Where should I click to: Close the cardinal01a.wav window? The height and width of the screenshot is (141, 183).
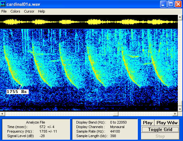pos(178,4)
